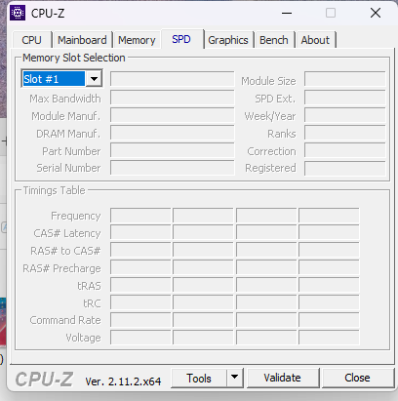Close the CPU-Z window with X

tap(376, 13)
